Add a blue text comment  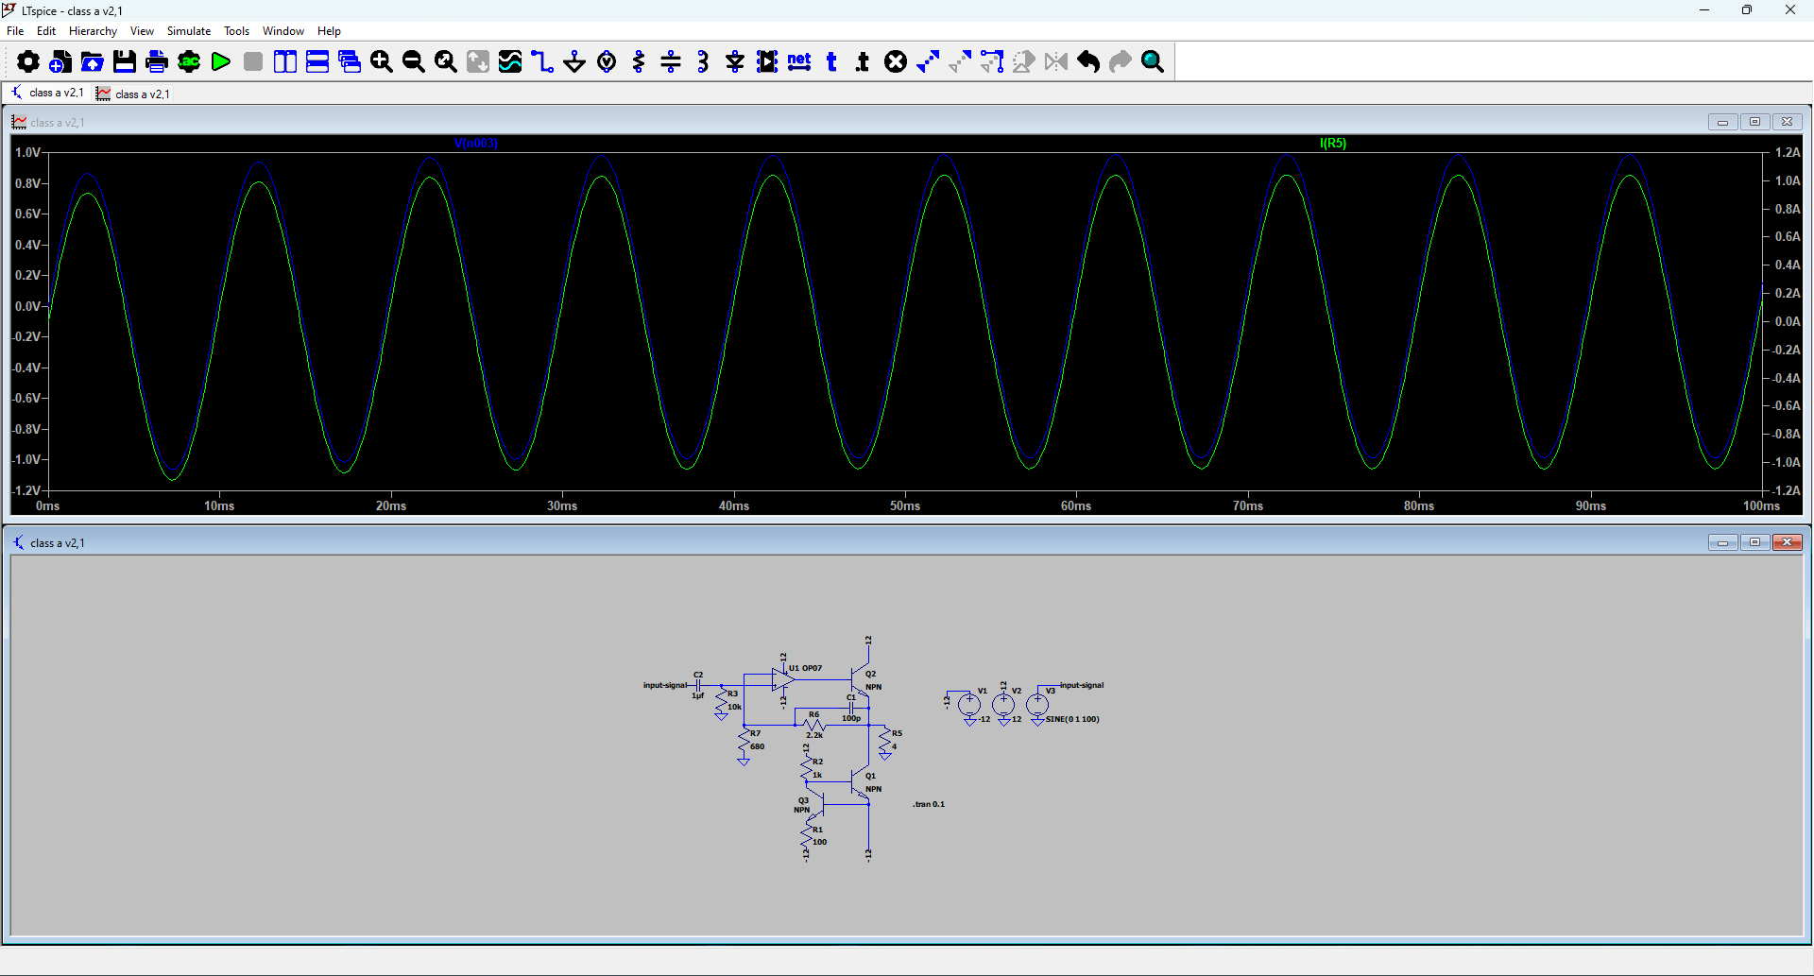coord(831,62)
